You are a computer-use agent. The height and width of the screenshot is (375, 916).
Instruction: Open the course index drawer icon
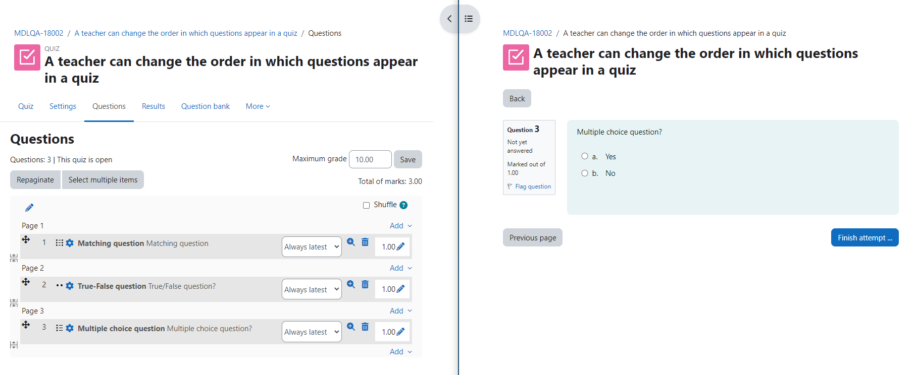[x=469, y=19]
